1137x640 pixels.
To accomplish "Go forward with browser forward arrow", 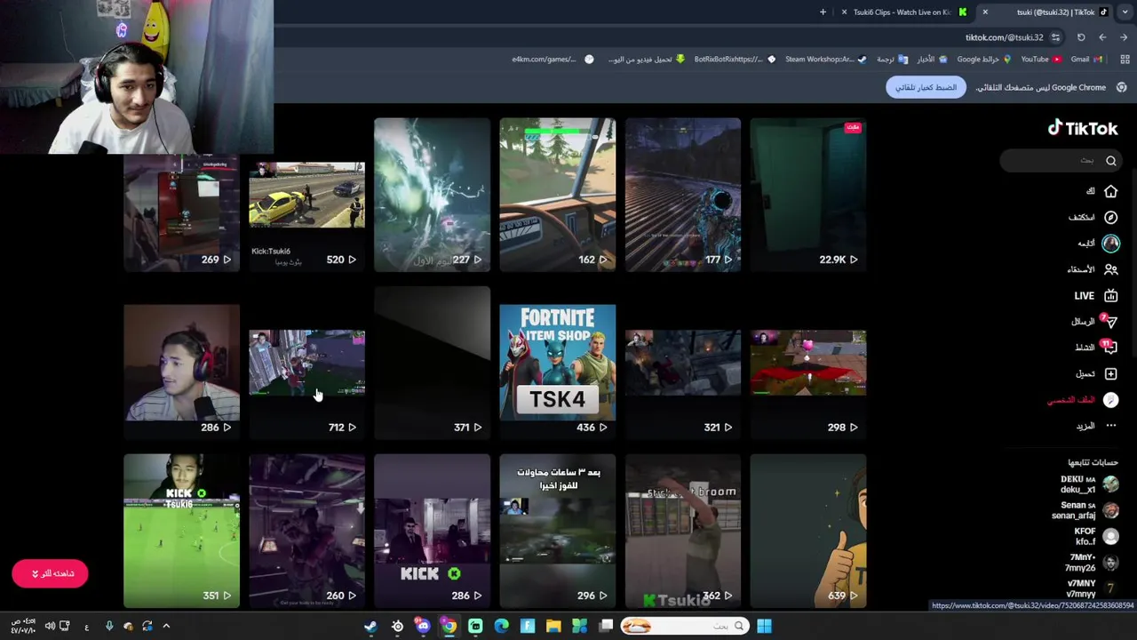I will click(x=1124, y=37).
